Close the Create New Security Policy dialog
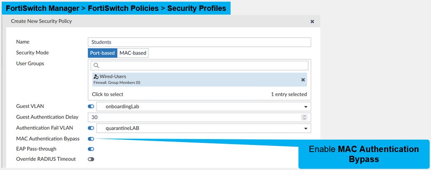This screenshot has width=431, height=170. (312, 21)
